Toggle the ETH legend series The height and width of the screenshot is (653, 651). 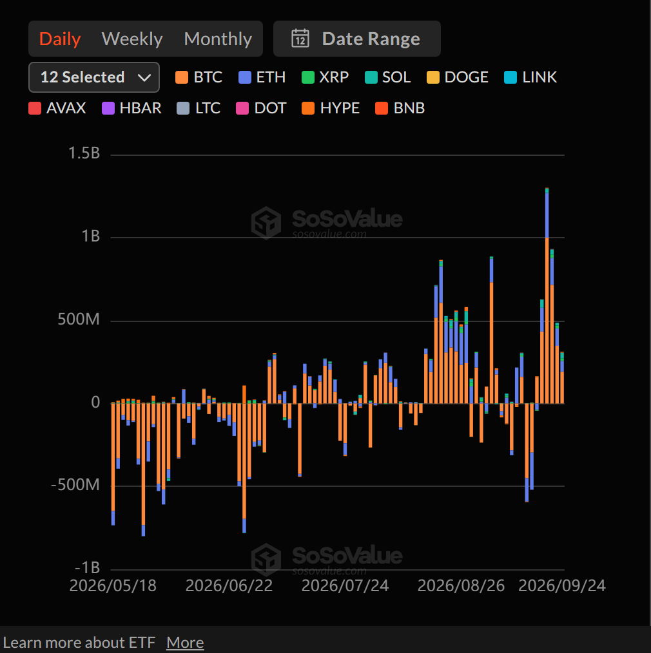(262, 77)
